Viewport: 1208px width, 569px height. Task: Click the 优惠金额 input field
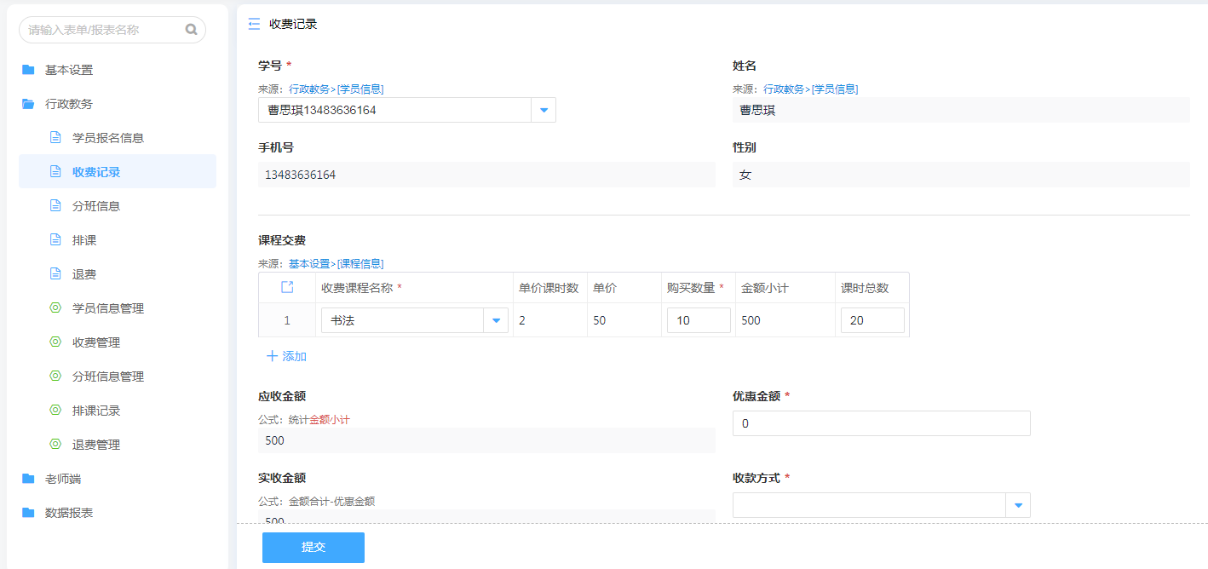point(881,423)
